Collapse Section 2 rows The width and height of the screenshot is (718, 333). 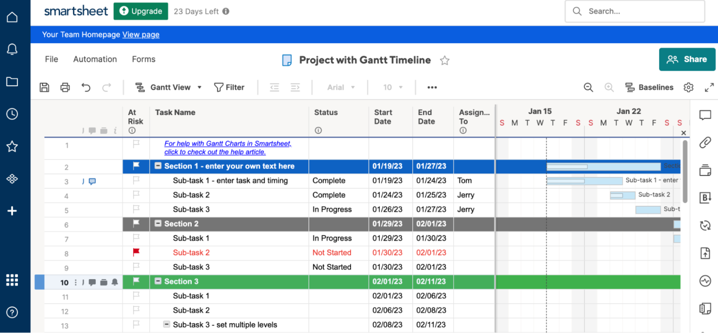click(x=158, y=224)
